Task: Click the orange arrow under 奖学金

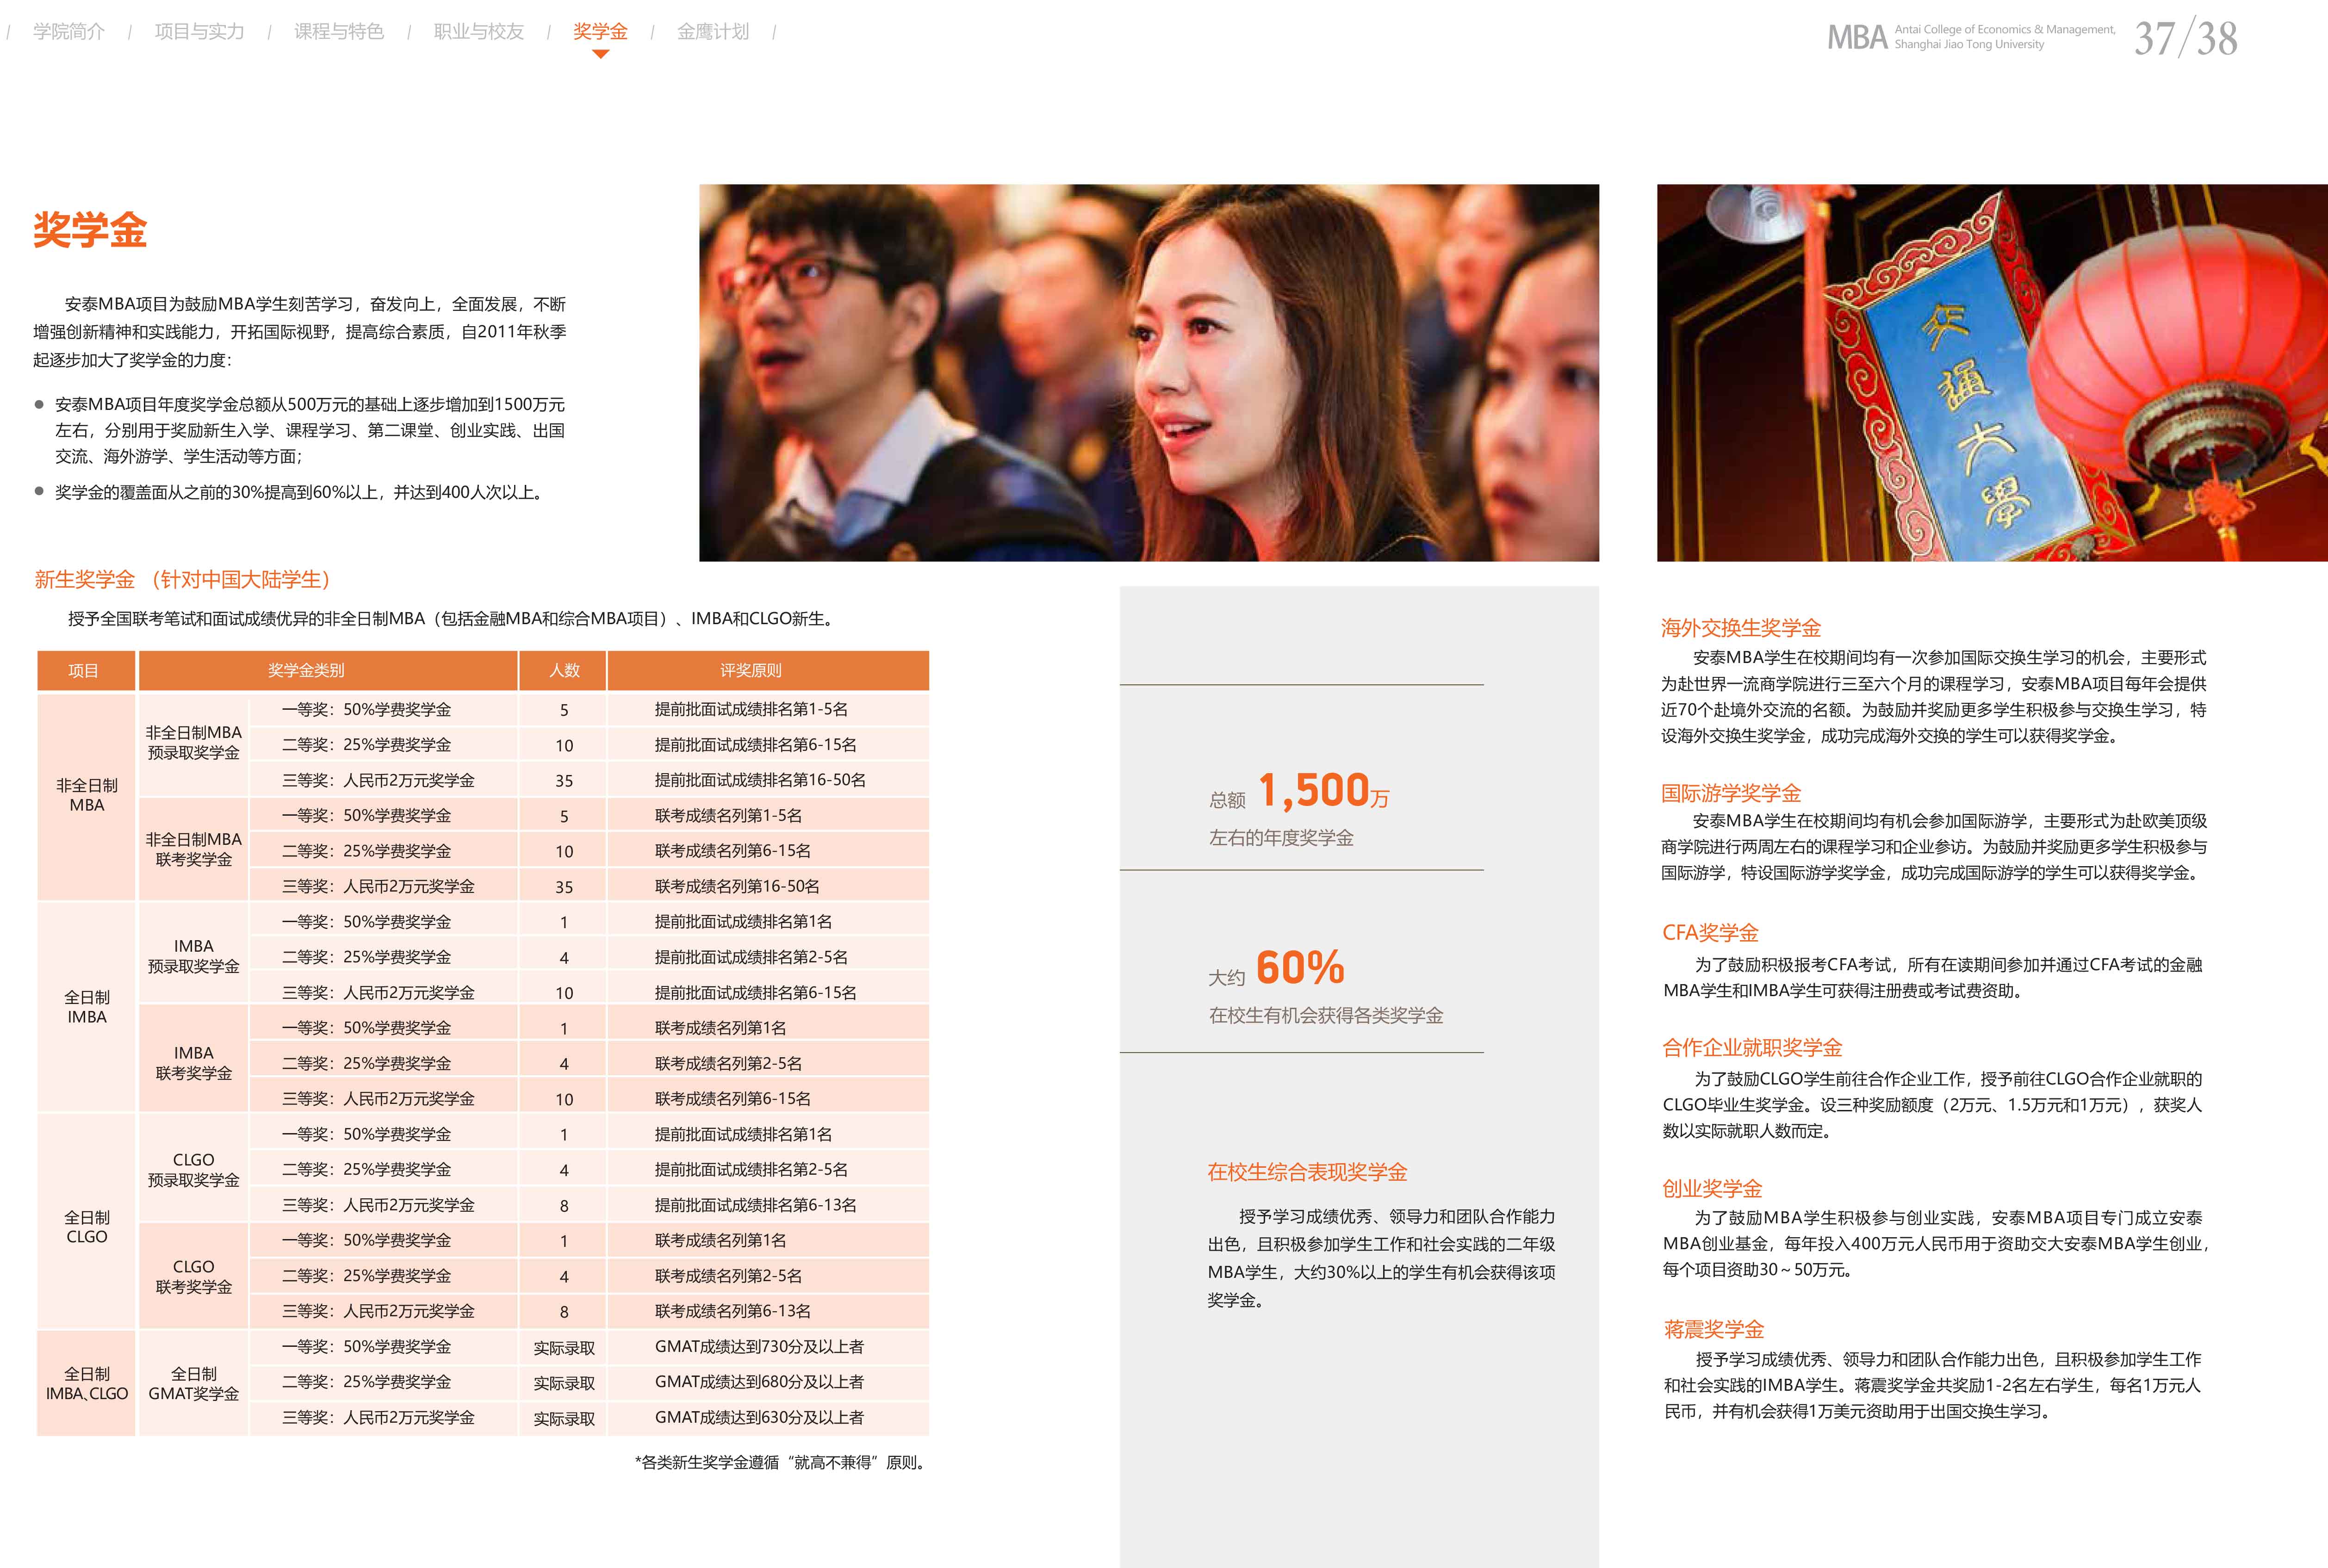Action: coord(600,54)
